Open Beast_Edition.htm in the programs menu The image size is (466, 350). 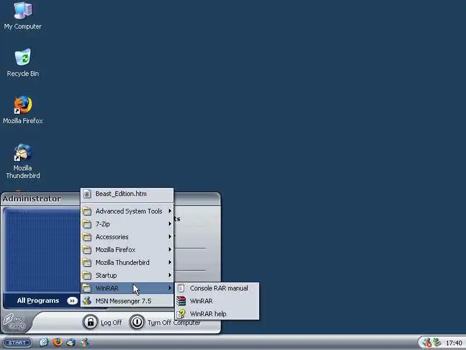tap(127, 194)
